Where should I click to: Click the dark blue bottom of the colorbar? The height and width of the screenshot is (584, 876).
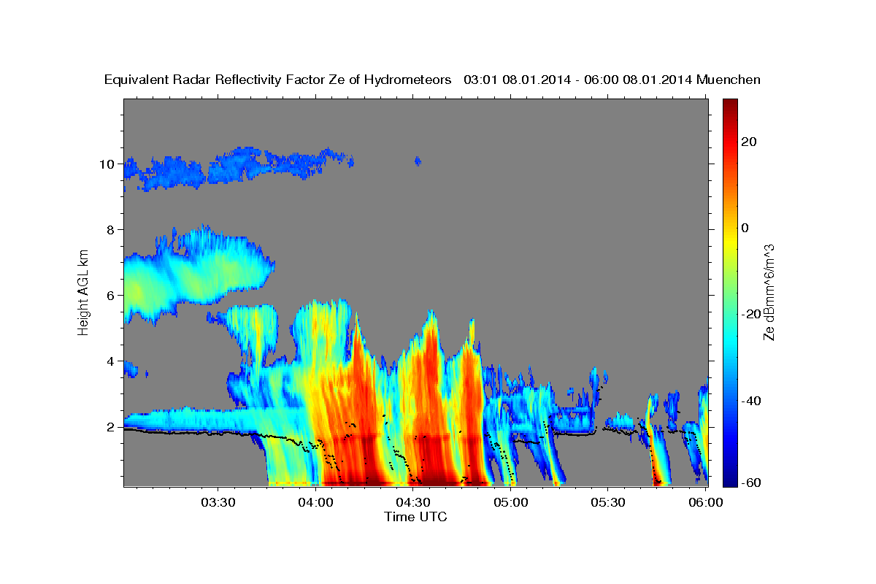pyautogui.click(x=730, y=478)
